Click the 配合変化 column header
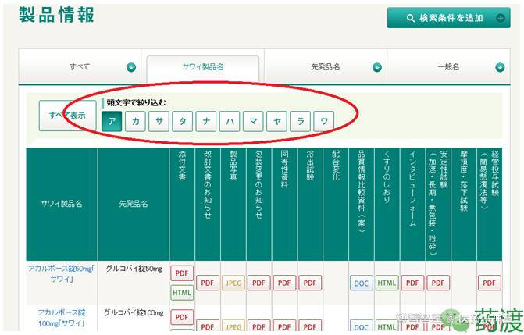524x335 pixels. click(336, 205)
